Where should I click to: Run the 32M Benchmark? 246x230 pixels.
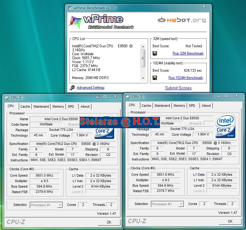pos(188,53)
